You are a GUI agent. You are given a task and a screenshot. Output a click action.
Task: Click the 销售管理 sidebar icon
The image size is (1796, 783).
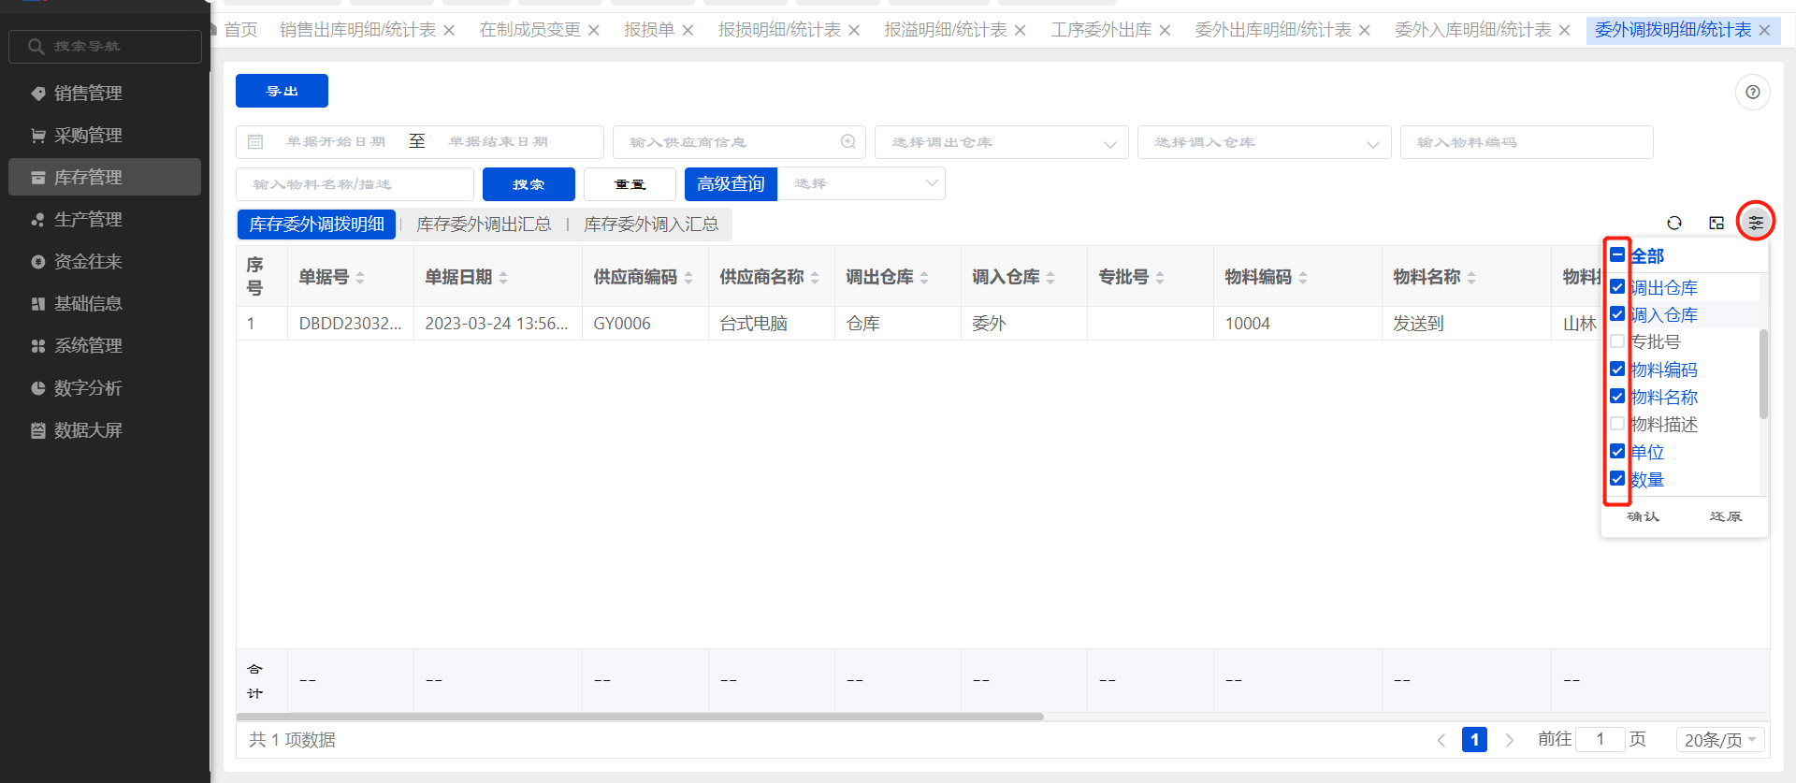tap(38, 93)
